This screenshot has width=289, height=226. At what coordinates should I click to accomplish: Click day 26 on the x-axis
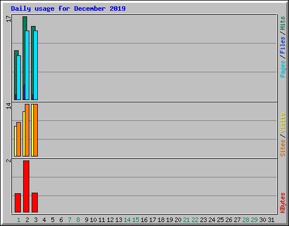[x=229, y=220]
